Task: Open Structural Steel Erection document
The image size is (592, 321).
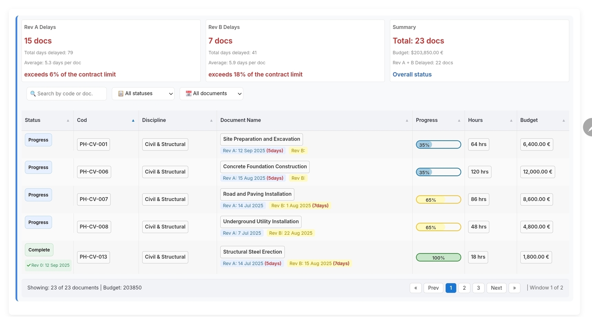Action: point(252,252)
